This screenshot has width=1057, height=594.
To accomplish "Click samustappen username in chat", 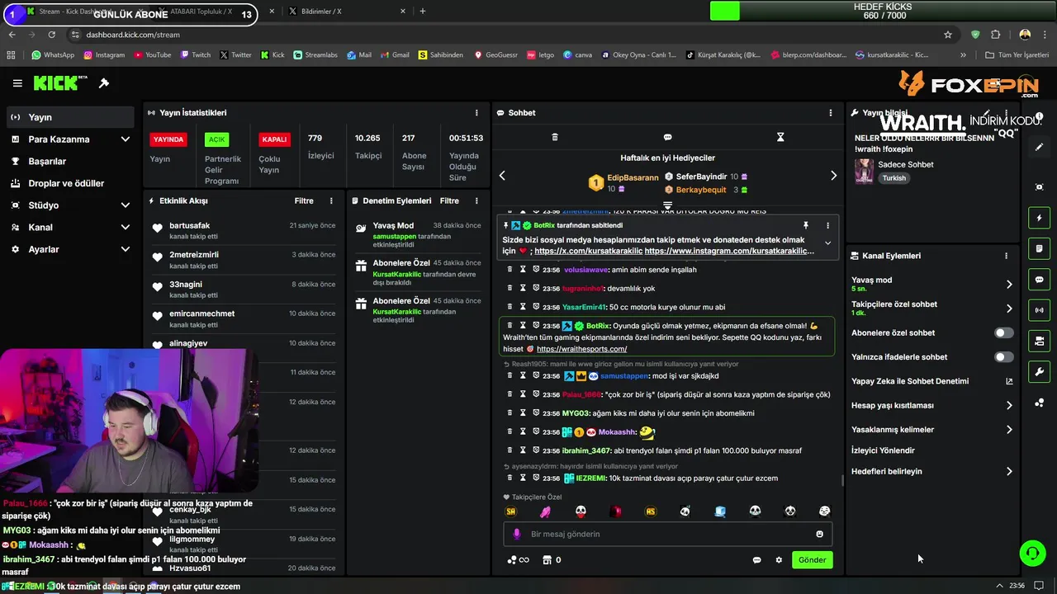I will pos(625,376).
